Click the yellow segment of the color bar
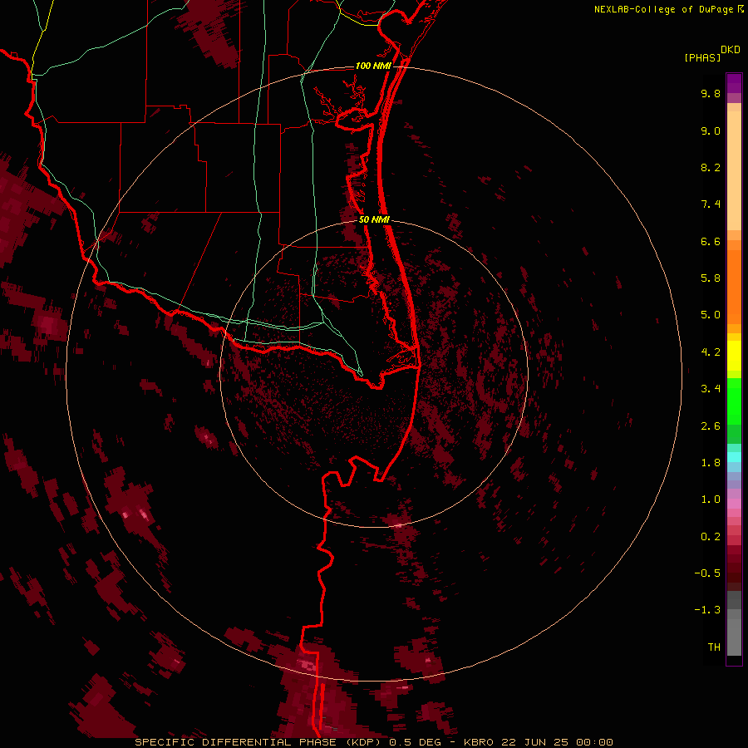 pyautogui.click(x=734, y=356)
